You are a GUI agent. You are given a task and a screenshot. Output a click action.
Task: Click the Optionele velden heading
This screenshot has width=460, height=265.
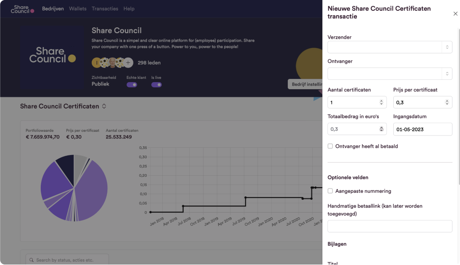coord(348,178)
